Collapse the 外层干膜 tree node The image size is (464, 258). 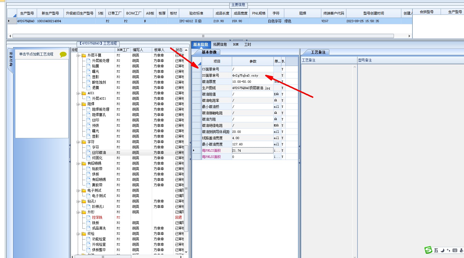click(x=78, y=55)
